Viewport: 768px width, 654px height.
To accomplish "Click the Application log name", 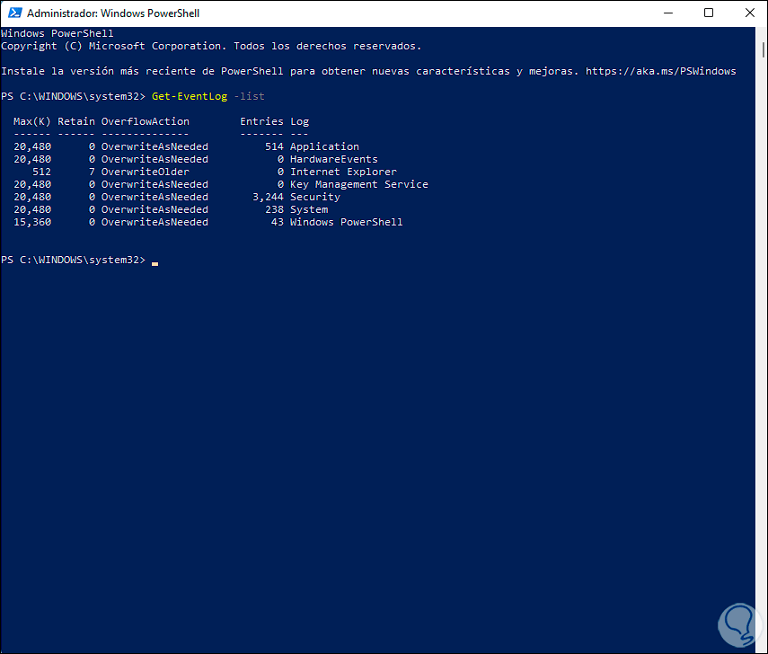I will pyautogui.click(x=324, y=146).
